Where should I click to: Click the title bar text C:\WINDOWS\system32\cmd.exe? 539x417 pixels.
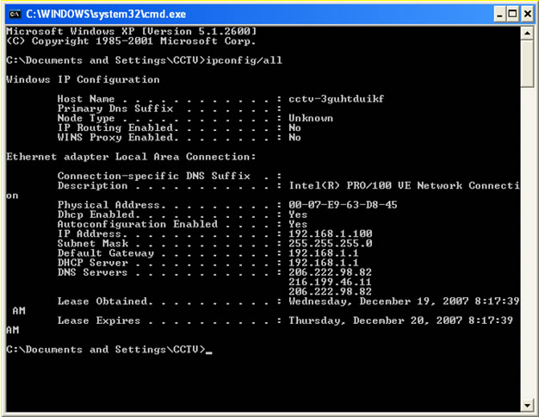tap(106, 14)
